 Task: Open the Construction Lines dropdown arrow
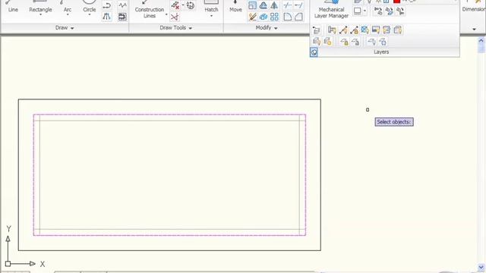point(166,14)
